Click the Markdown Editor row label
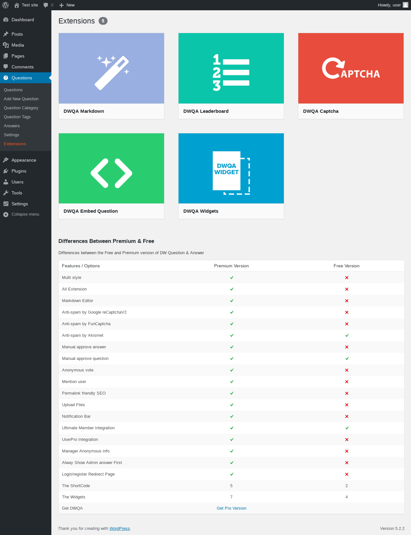Viewport: 411px width, 535px height. [77, 301]
